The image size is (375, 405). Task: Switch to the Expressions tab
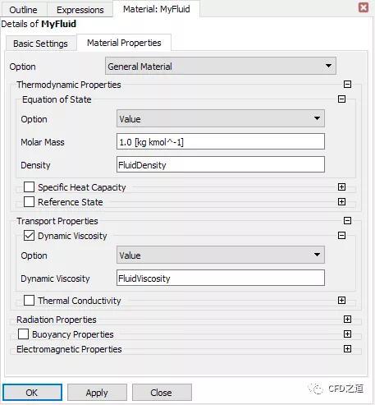pos(80,10)
